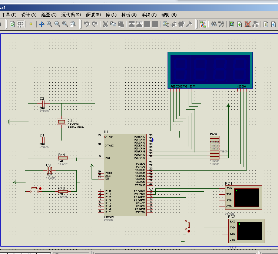The width and height of the screenshot is (278, 254).
Task: Click the Block Delete icon
Action: click(155, 24)
